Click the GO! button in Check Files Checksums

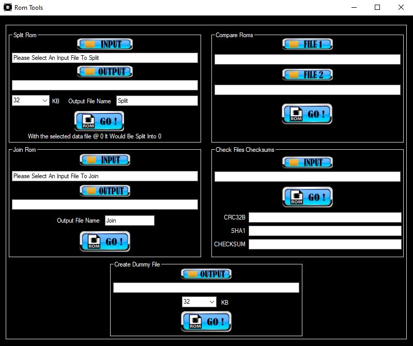click(308, 197)
